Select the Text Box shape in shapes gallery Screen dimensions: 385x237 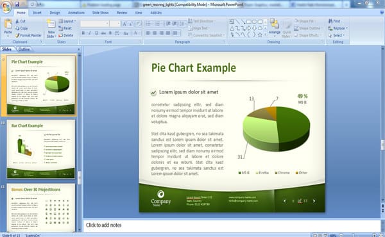point(232,22)
